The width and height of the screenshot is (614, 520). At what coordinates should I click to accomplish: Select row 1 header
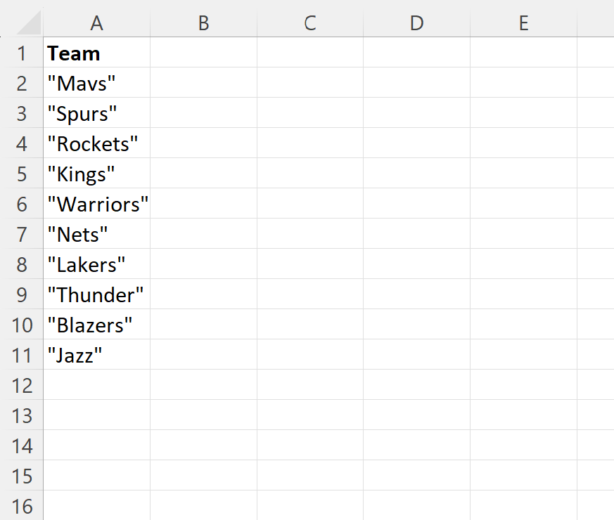[22, 53]
